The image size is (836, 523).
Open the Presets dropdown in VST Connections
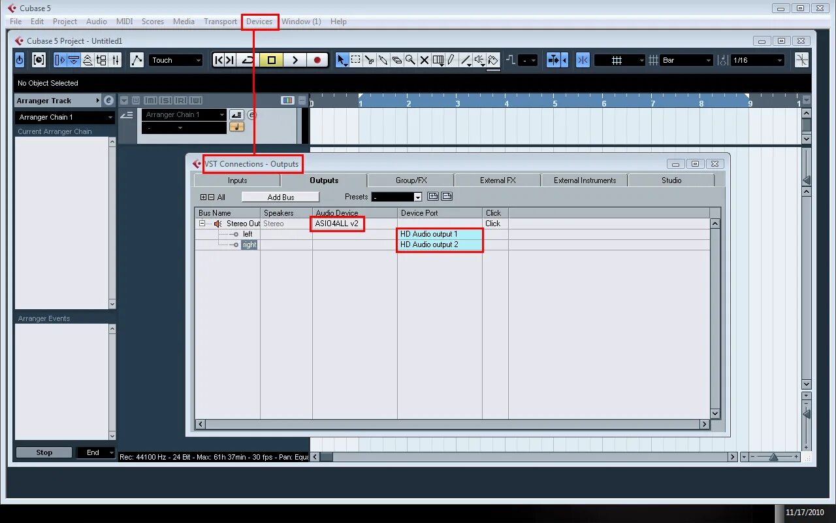[x=396, y=197]
